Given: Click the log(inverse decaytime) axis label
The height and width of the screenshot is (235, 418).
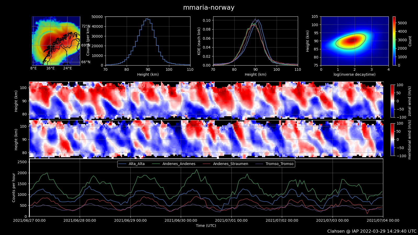Looking at the screenshot, I should pos(355,74).
